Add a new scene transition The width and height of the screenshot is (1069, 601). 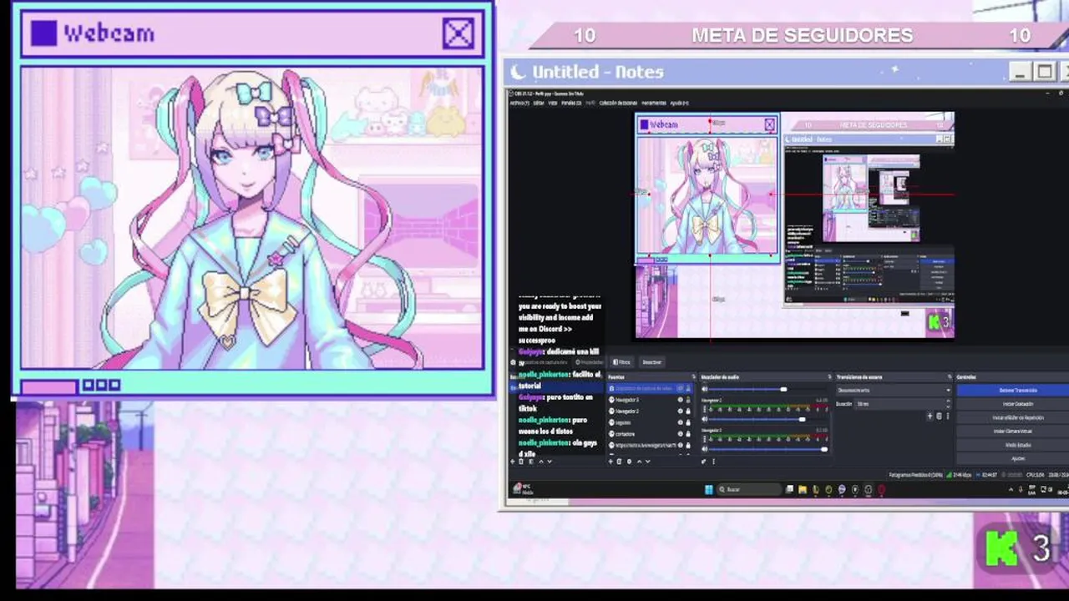pos(930,416)
